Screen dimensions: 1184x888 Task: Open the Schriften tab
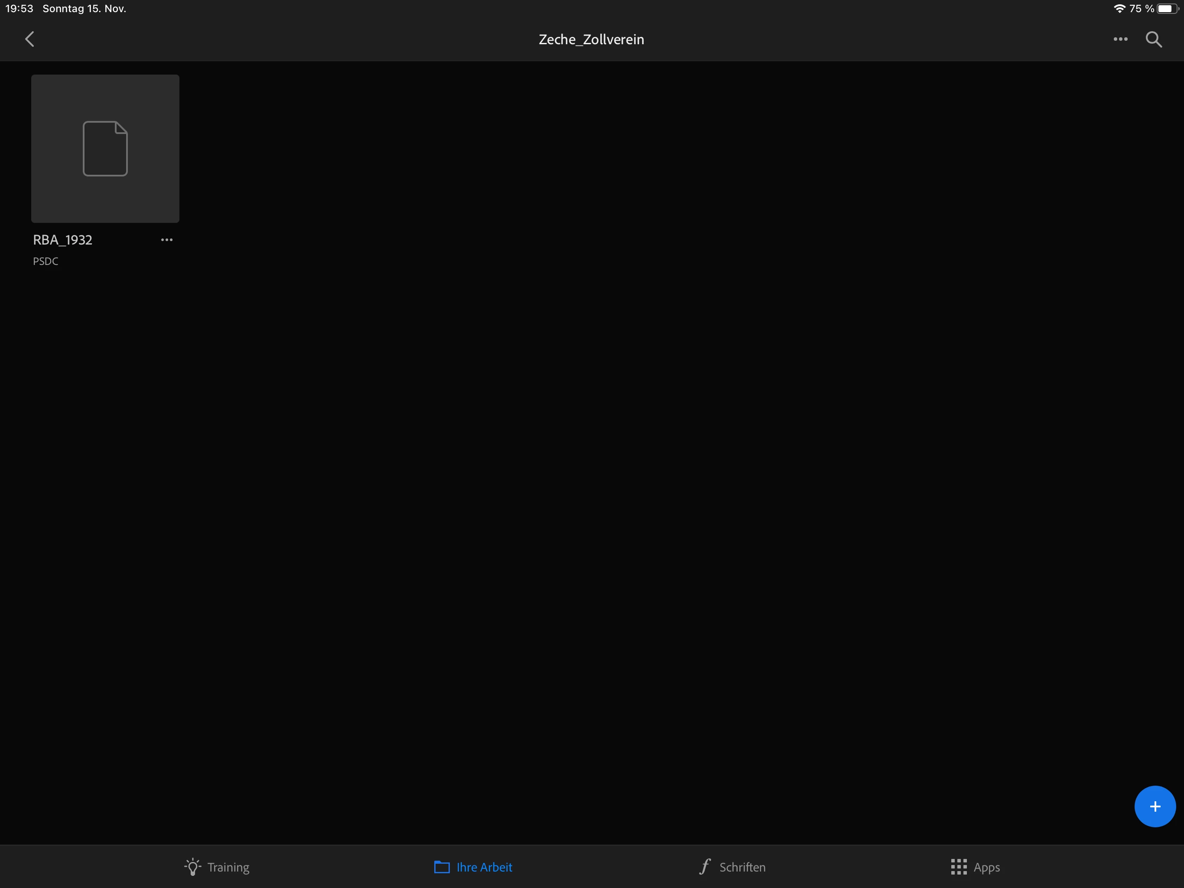(x=742, y=867)
